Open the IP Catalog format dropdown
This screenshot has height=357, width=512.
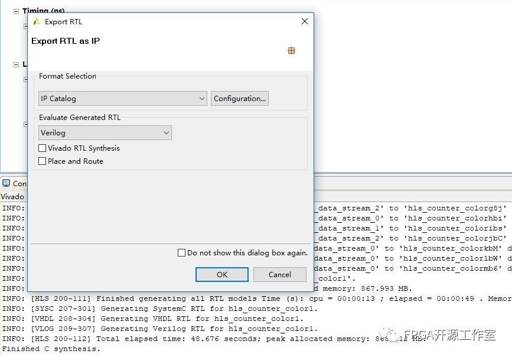point(123,99)
